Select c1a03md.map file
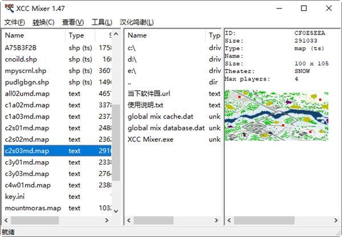 [x=58, y=116]
